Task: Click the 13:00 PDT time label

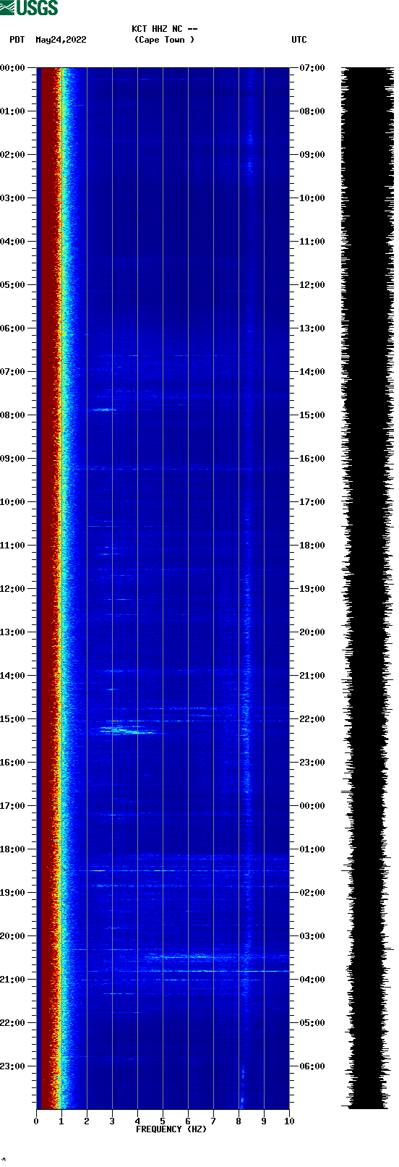Action: click(13, 632)
